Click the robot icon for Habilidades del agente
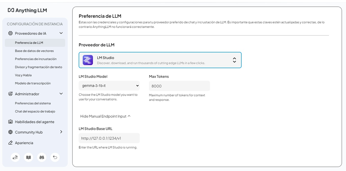This screenshot has height=171, width=346. pyautogui.click(x=10, y=122)
